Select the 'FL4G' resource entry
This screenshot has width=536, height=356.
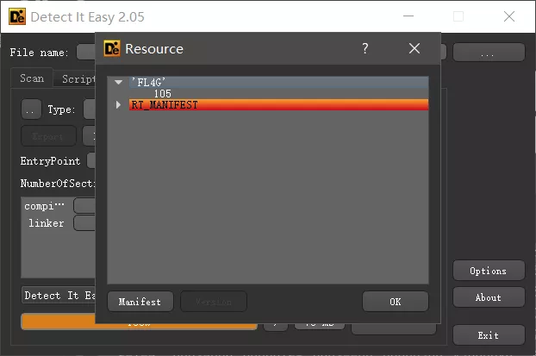tap(278, 83)
